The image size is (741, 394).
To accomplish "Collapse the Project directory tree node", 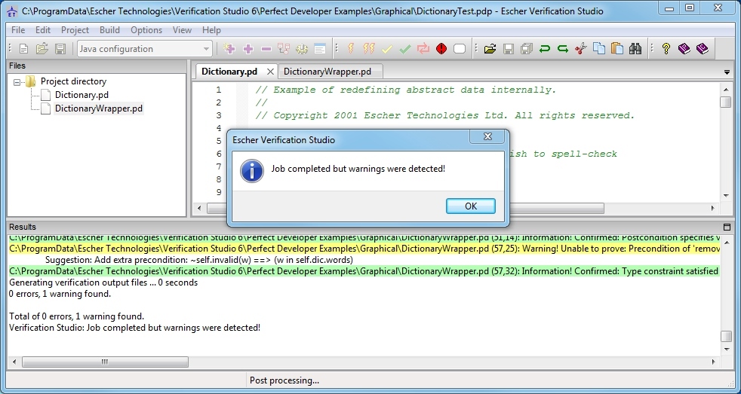I will point(17,82).
